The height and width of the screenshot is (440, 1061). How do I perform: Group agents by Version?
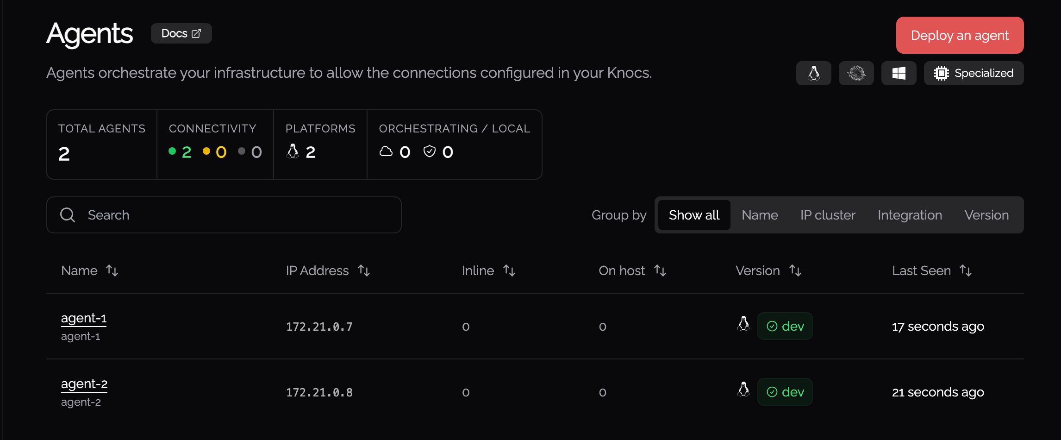tap(986, 215)
